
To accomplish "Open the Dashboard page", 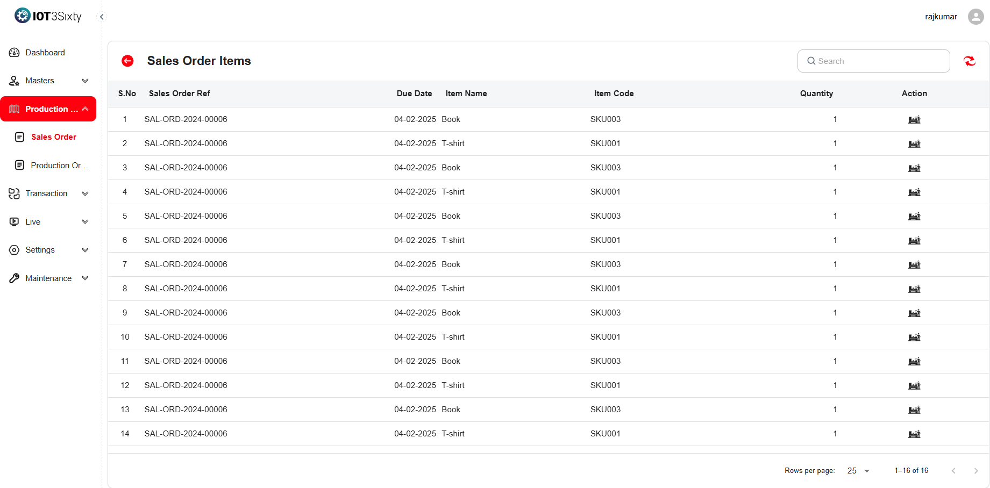I will (45, 53).
